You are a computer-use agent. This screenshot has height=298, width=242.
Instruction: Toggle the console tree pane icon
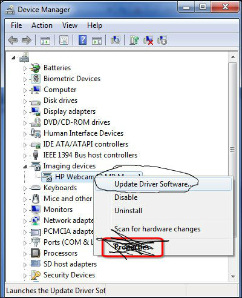tap(45, 40)
